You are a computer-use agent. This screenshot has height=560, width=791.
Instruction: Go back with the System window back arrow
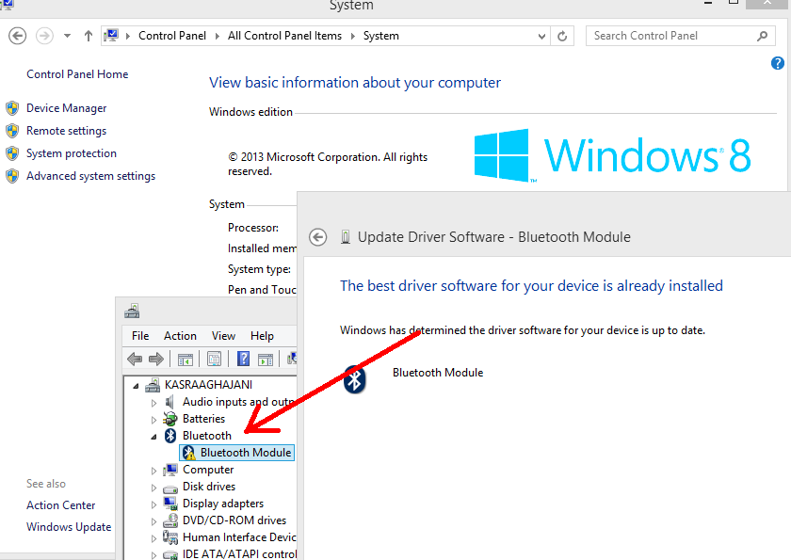(x=18, y=36)
